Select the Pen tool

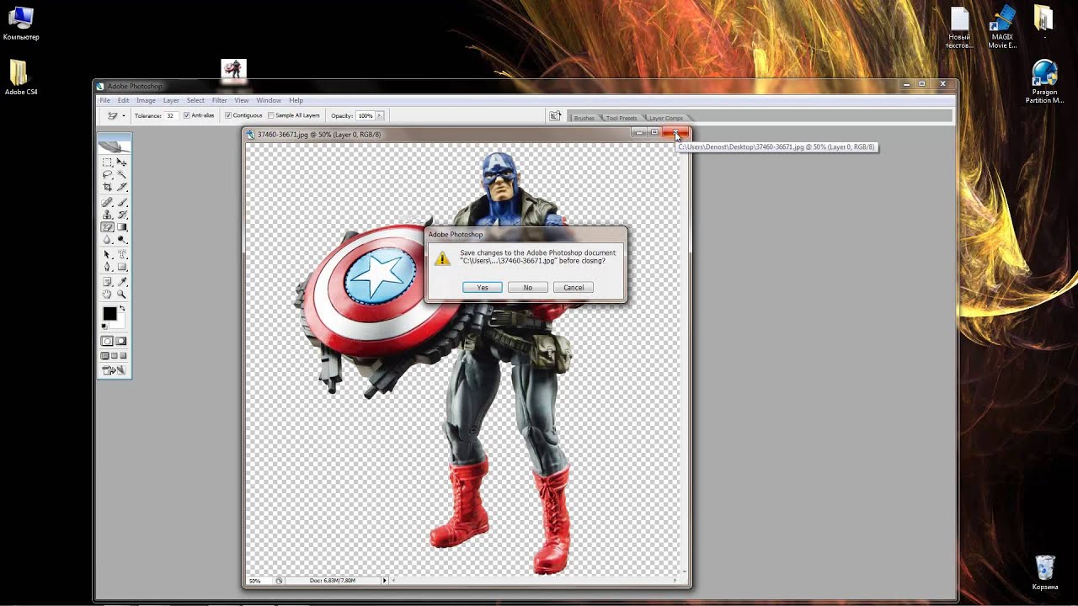(107, 267)
